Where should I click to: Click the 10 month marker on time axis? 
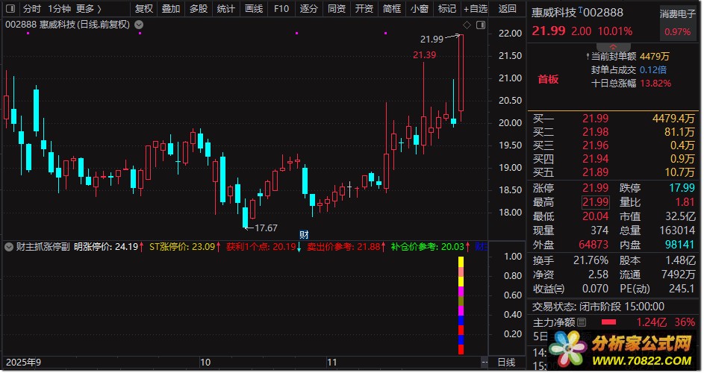coord(205,363)
